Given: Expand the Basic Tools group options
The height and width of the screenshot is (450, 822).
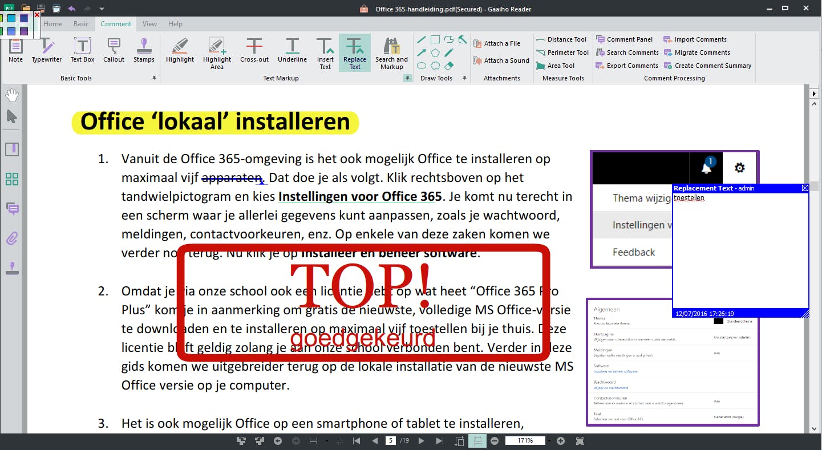Looking at the screenshot, I should pyautogui.click(x=154, y=78).
